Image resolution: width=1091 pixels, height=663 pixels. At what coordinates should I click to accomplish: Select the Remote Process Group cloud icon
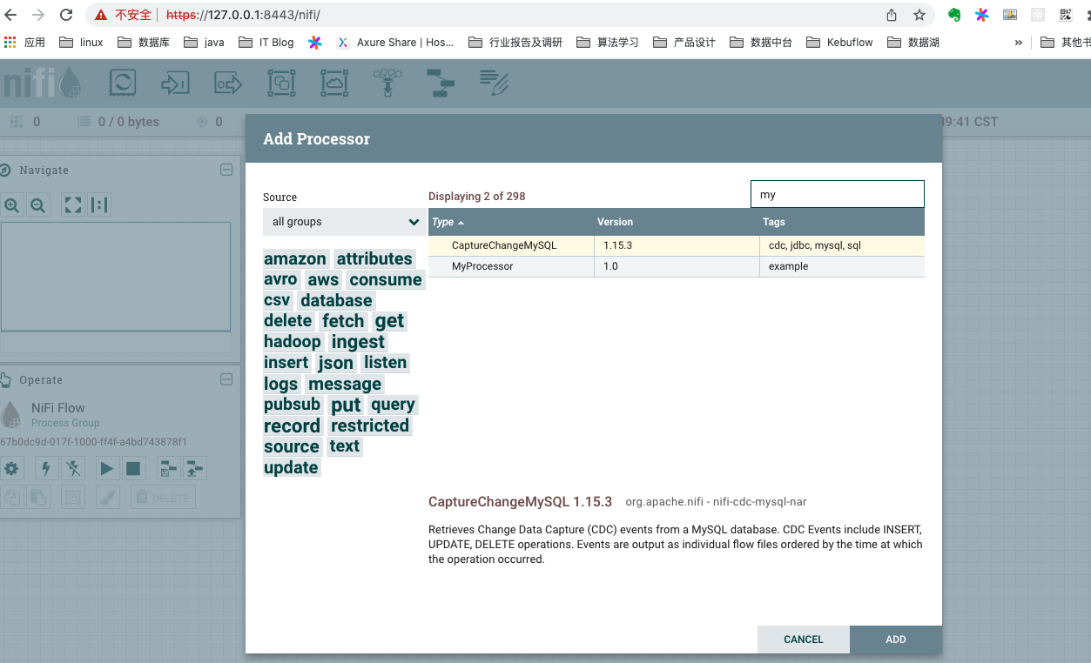(x=334, y=84)
